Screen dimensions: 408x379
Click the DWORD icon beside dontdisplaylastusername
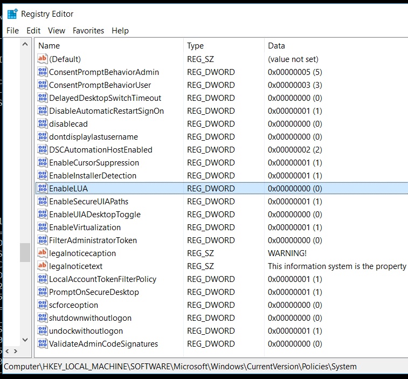coord(43,136)
